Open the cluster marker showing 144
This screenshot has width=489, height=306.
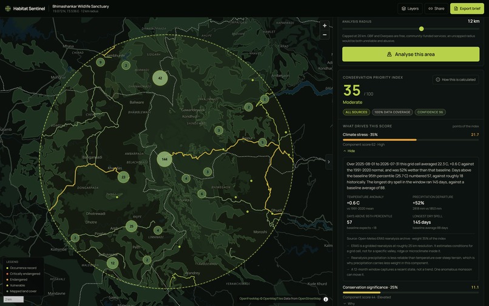(x=164, y=159)
